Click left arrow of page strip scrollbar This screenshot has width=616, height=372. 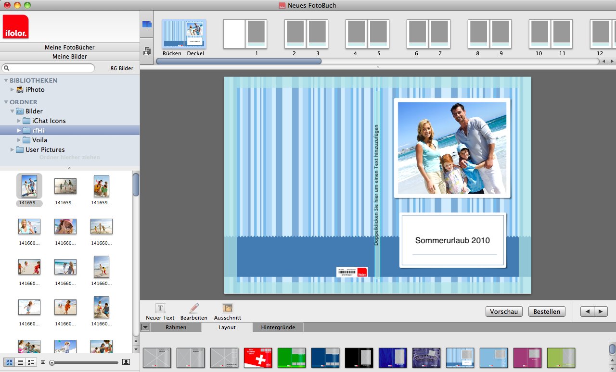[x=604, y=62]
